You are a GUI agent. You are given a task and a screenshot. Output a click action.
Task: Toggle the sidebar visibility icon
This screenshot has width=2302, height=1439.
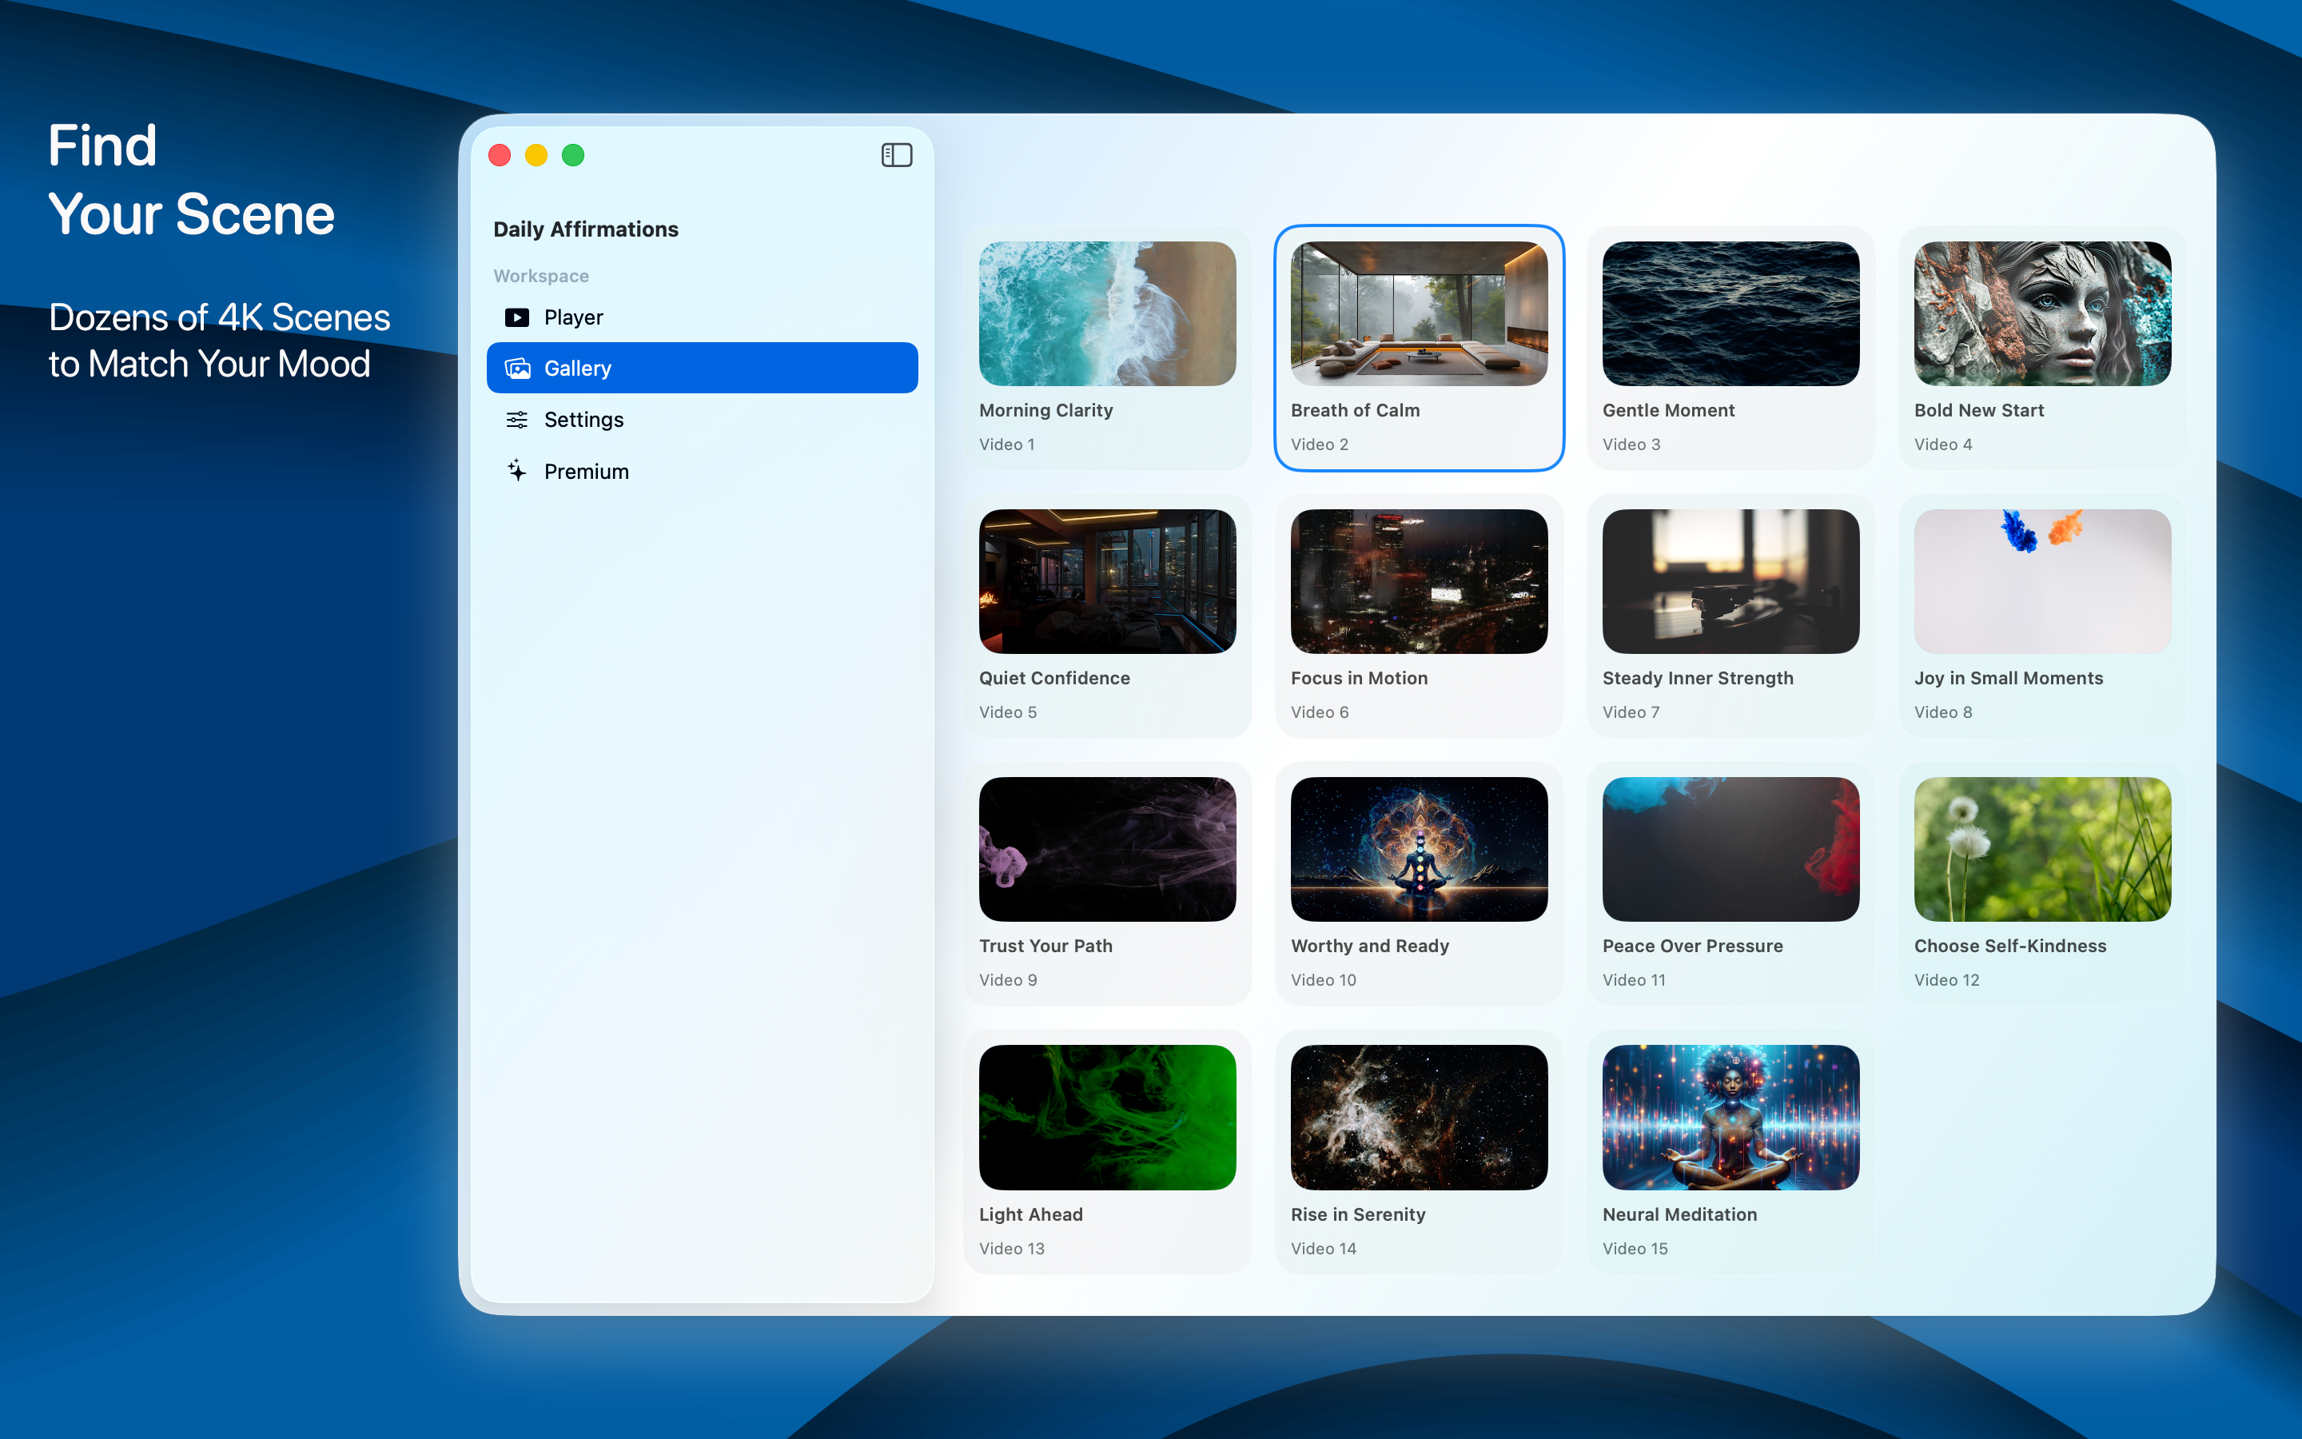(896, 155)
